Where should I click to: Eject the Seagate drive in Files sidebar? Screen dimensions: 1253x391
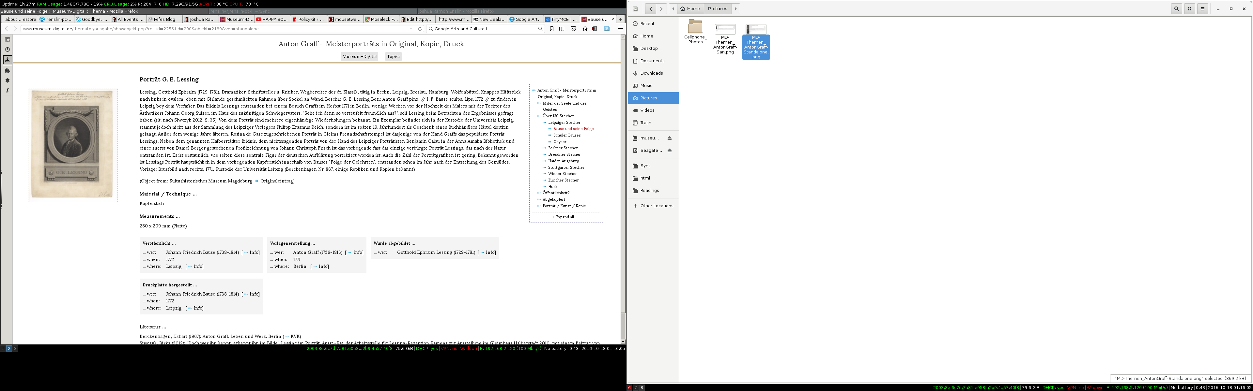tap(669, 151)
